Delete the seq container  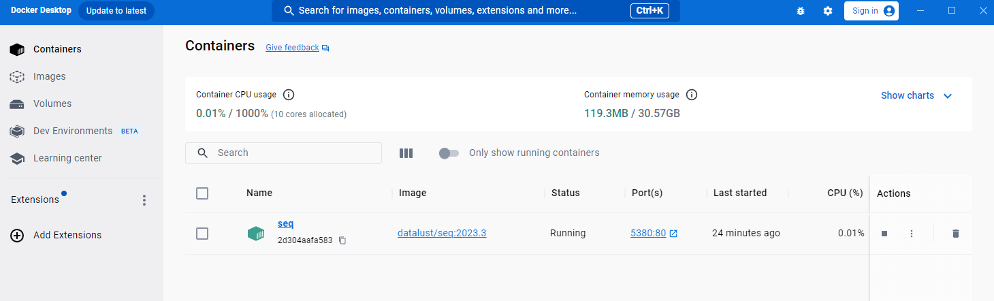click(x=956, y=234)
